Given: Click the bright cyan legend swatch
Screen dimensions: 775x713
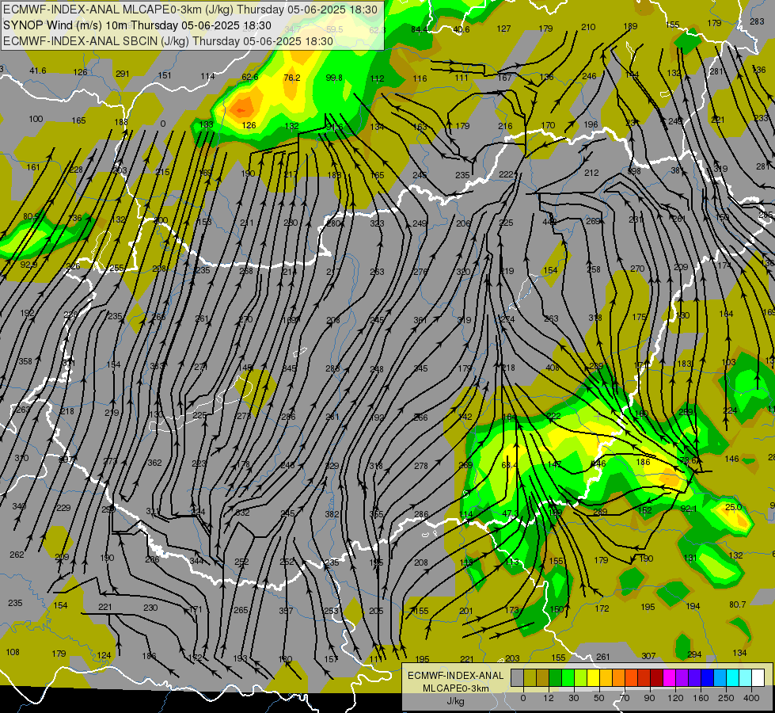Looking at the screenshot, I should coord(733,678).
